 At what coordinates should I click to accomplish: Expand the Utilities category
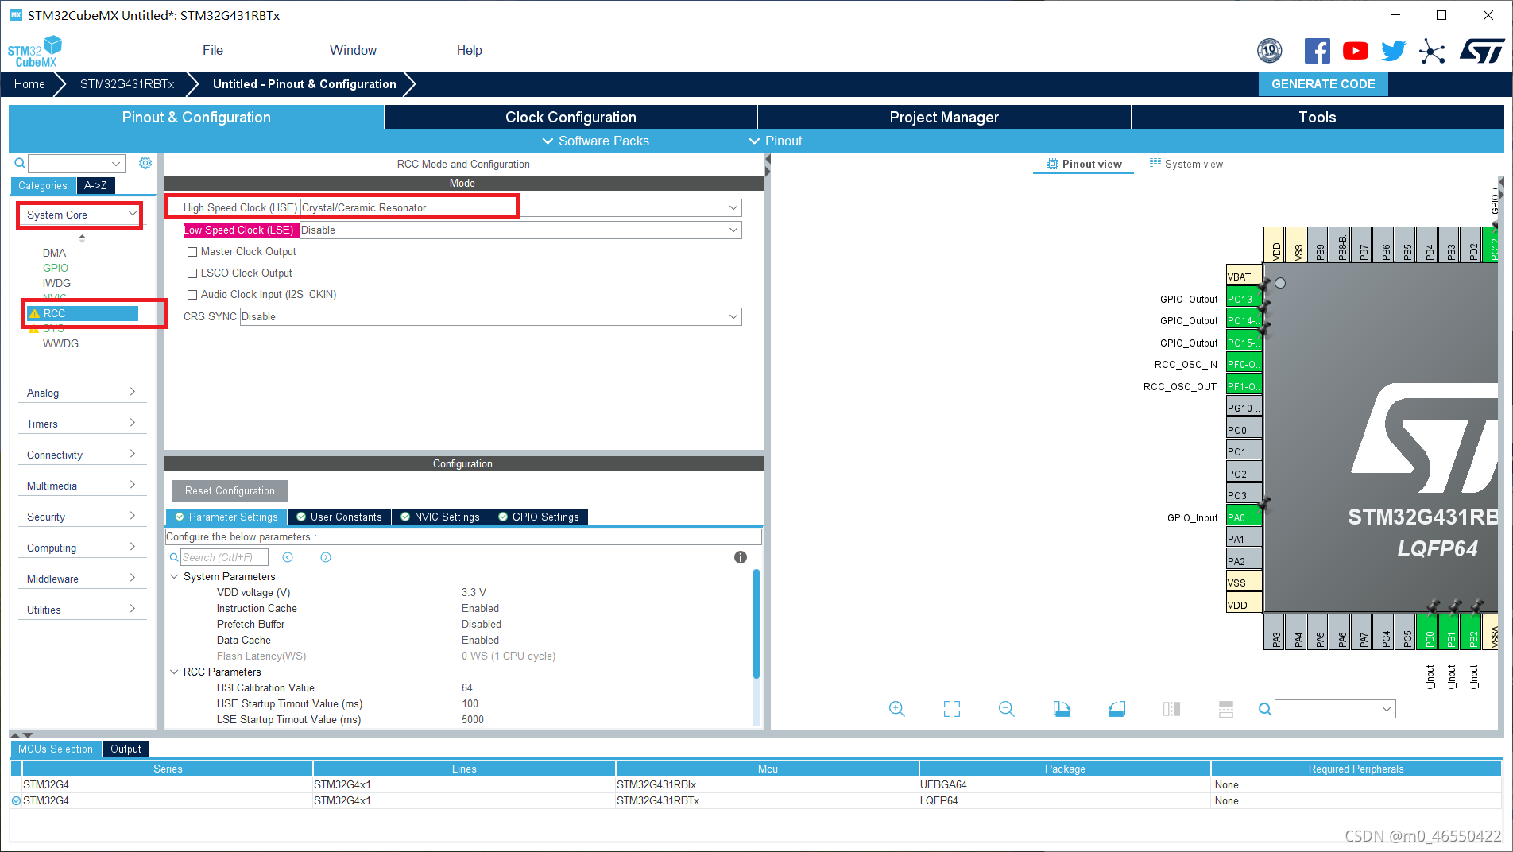click(x=81, y=610)
